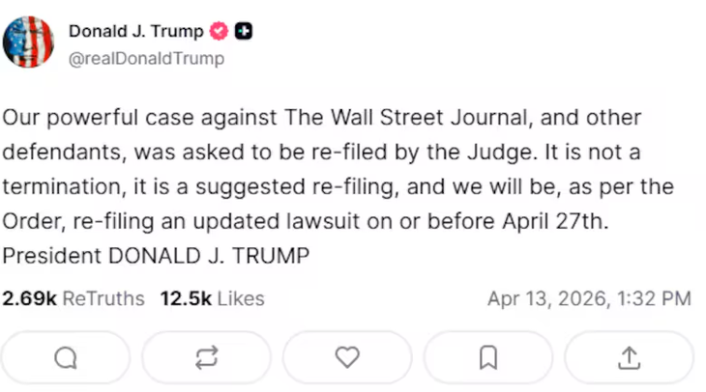This screenshot has height=392, width=706.
Task: View the 2.69k ReTruths list
Action: 74,298
